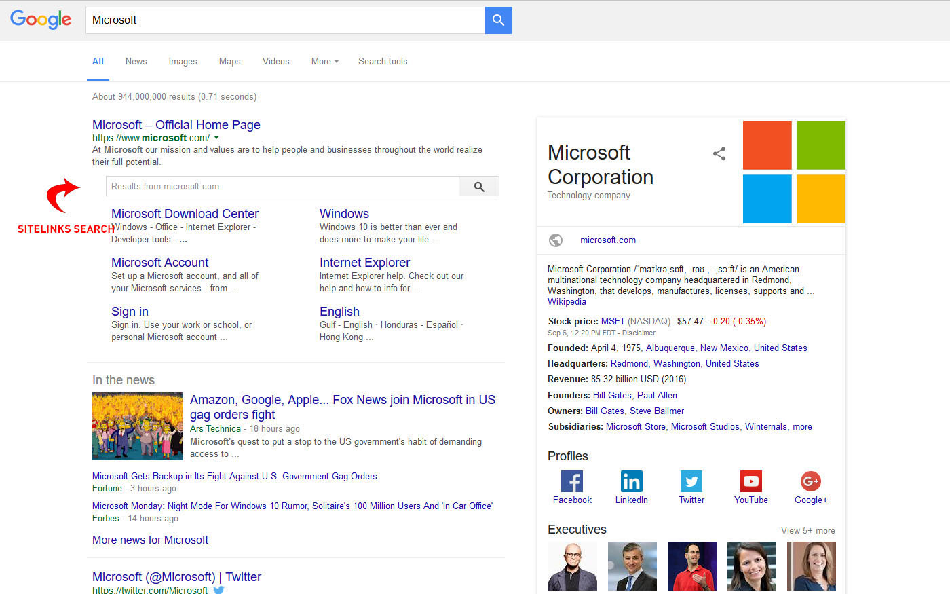Screen dimensions: 950x594
Task: Click the Google logo
Action: pos(41,20)
